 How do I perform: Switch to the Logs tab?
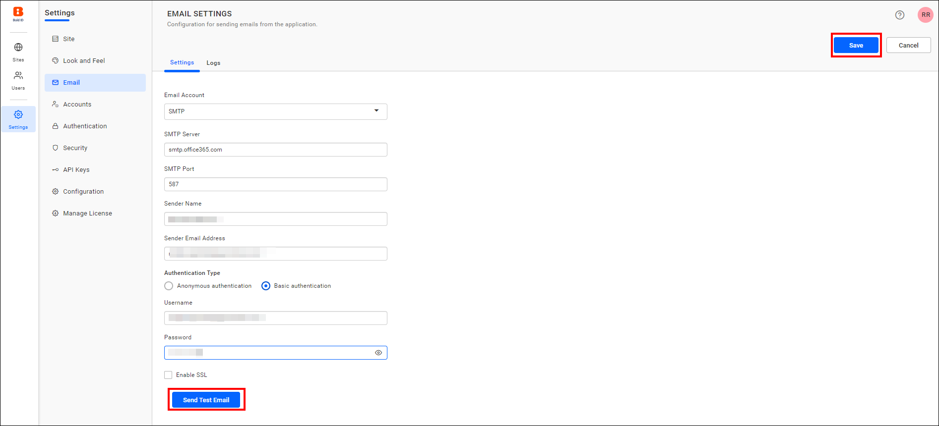[213, 63]
